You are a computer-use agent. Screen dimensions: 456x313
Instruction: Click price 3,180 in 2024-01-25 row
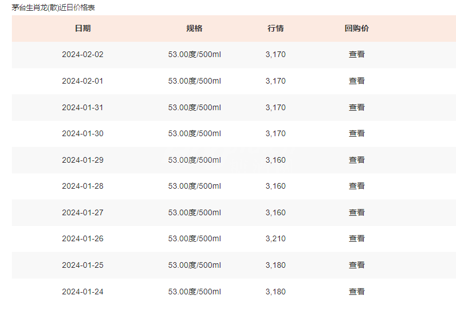pos(275,265)
